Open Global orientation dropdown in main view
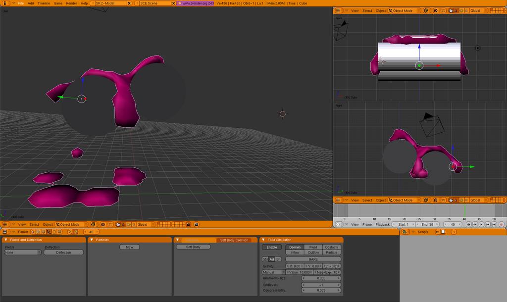Viewport: 507px width, 302px height. click(x=147, y=224)
